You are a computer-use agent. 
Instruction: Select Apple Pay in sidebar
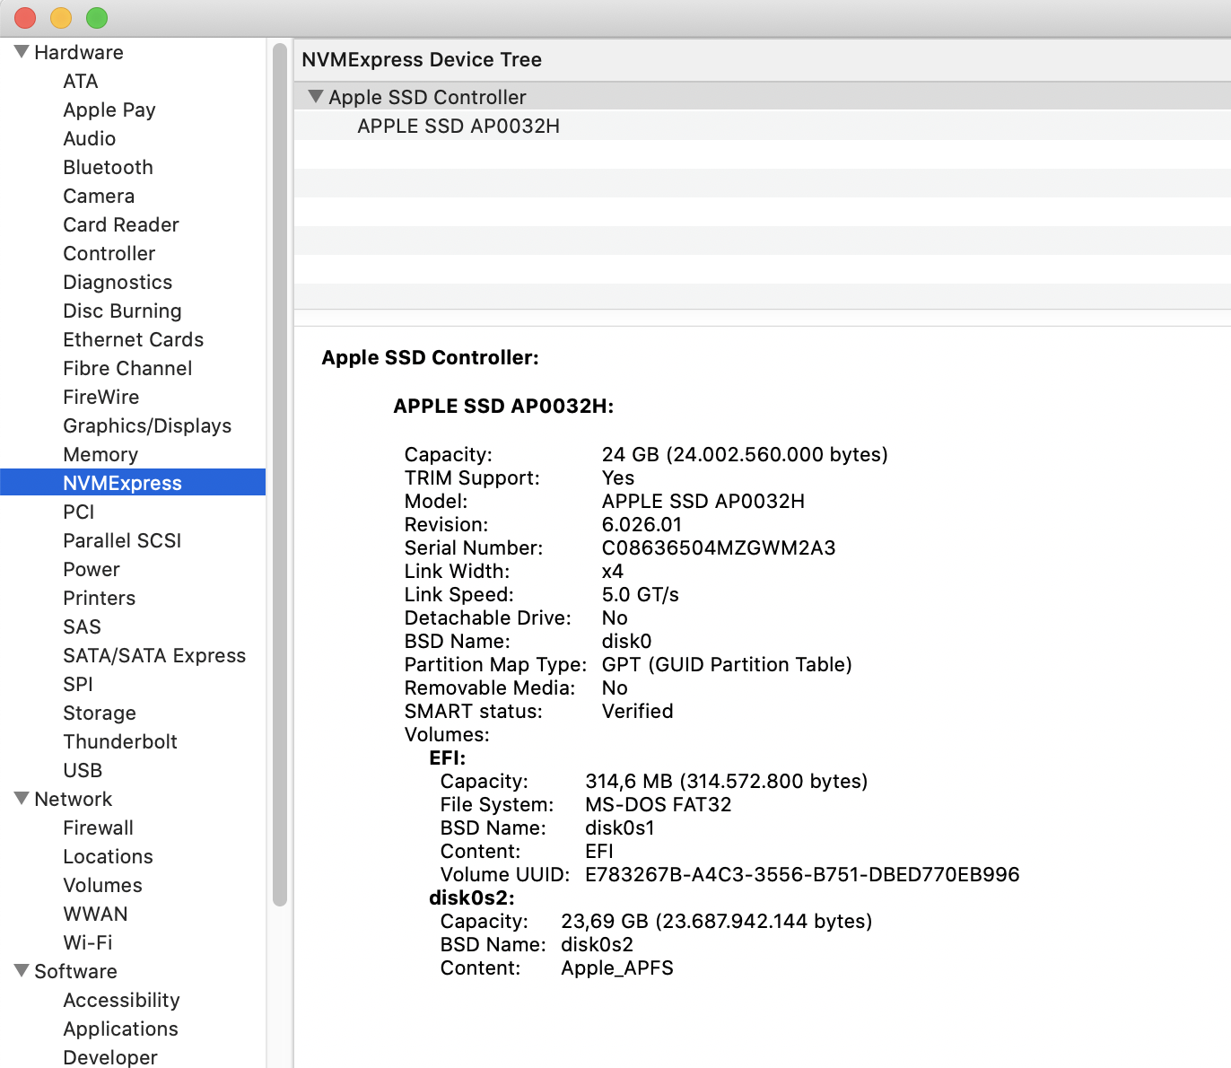(x=109, y=109)
